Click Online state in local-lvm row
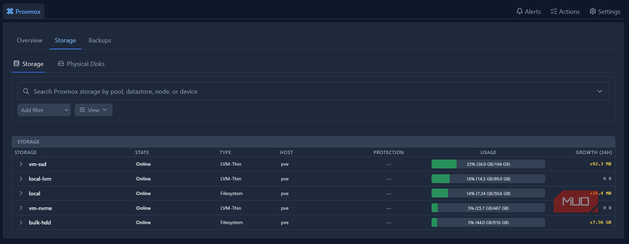Screen dimensions: 629x244 143,179
